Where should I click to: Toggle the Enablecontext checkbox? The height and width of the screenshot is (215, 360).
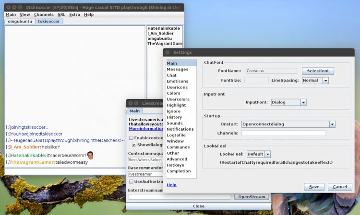click(x=131, y=138)
